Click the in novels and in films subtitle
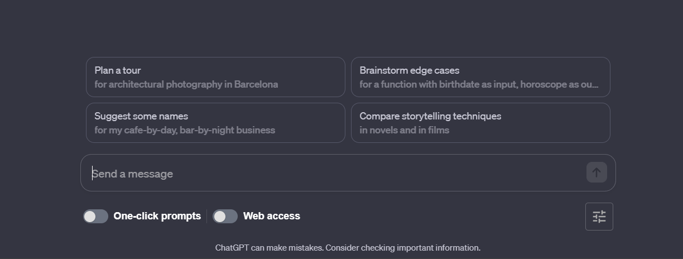The image size is (683, 259). (404, 130)
